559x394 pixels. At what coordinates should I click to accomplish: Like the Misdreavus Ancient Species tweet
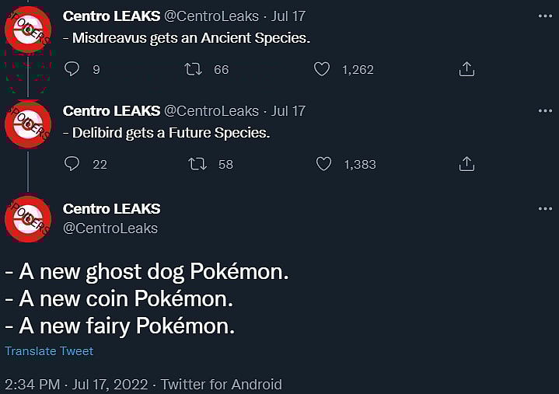322,69
